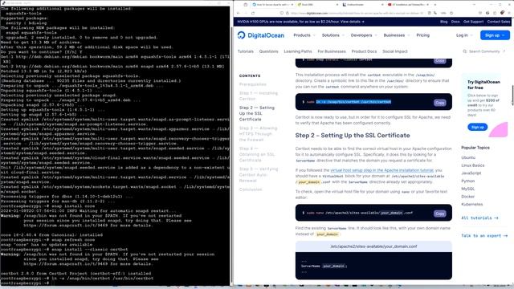Click Get Support link
The height and width of the screenshot is (289, 514).
pyautogui.click(x=473, y=22)
